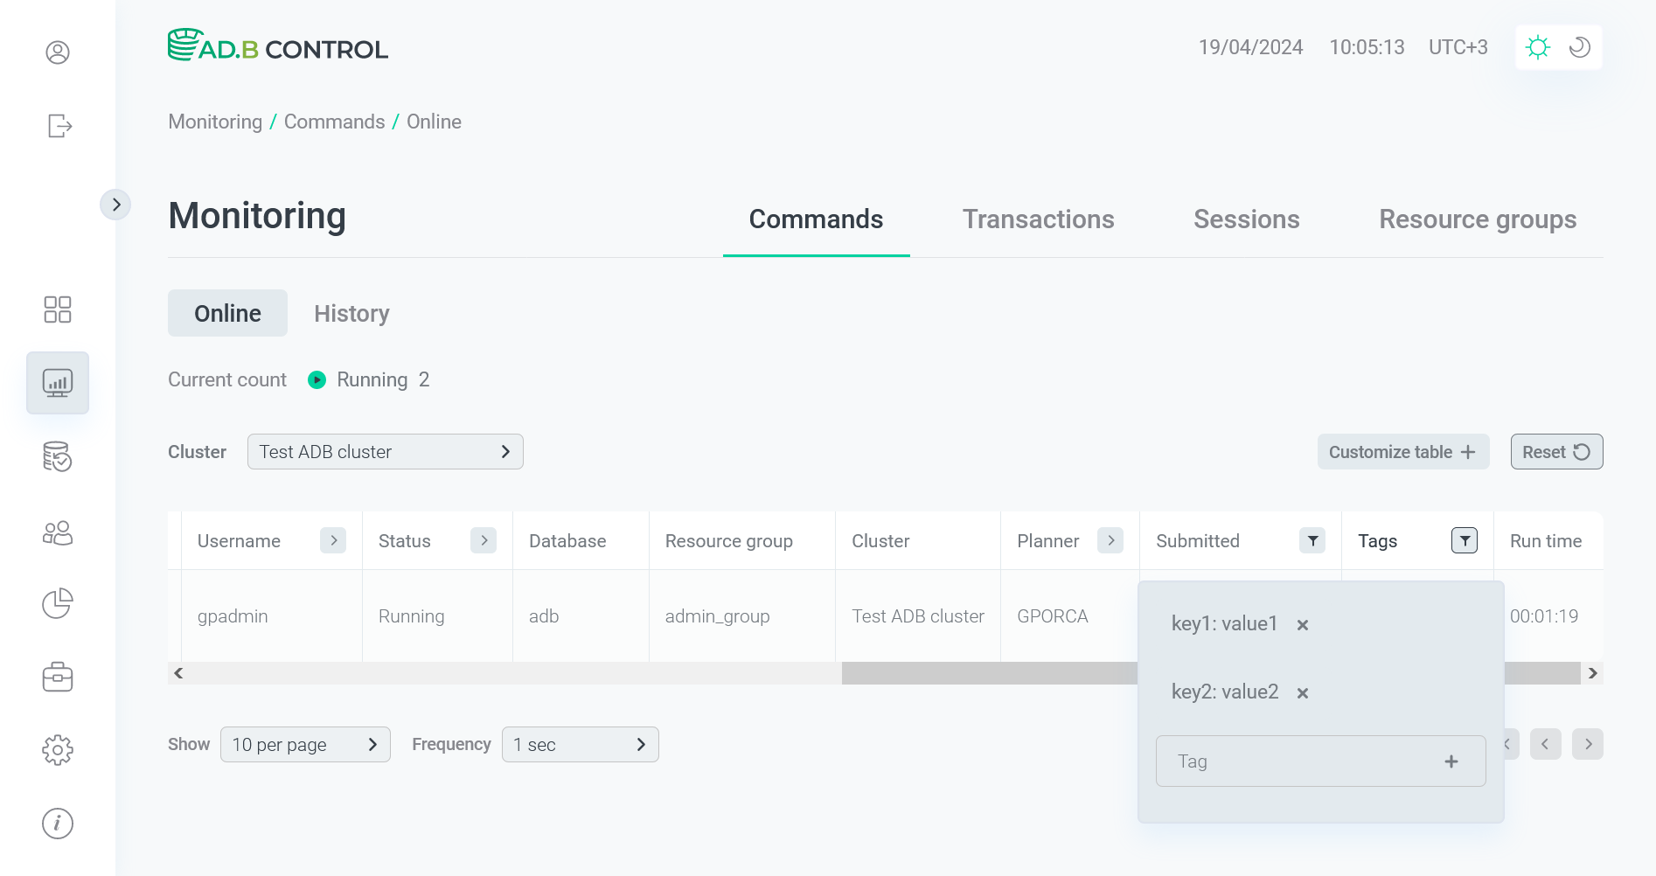
Task: Switch to dark theme with moon icon
Action: pos(1579,47)
